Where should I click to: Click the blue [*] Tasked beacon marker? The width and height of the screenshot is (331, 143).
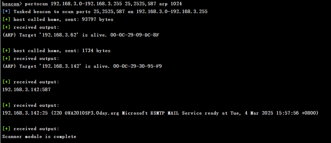point(6,12)
